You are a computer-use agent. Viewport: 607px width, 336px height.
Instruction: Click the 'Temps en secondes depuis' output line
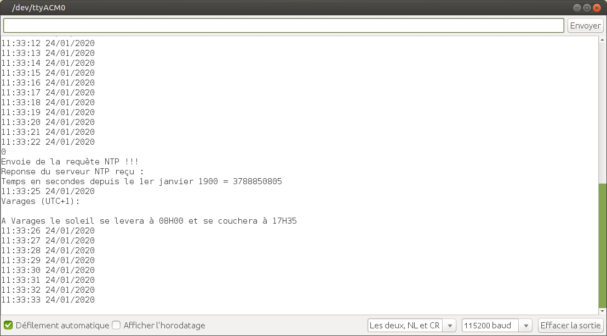coord(141,181)
